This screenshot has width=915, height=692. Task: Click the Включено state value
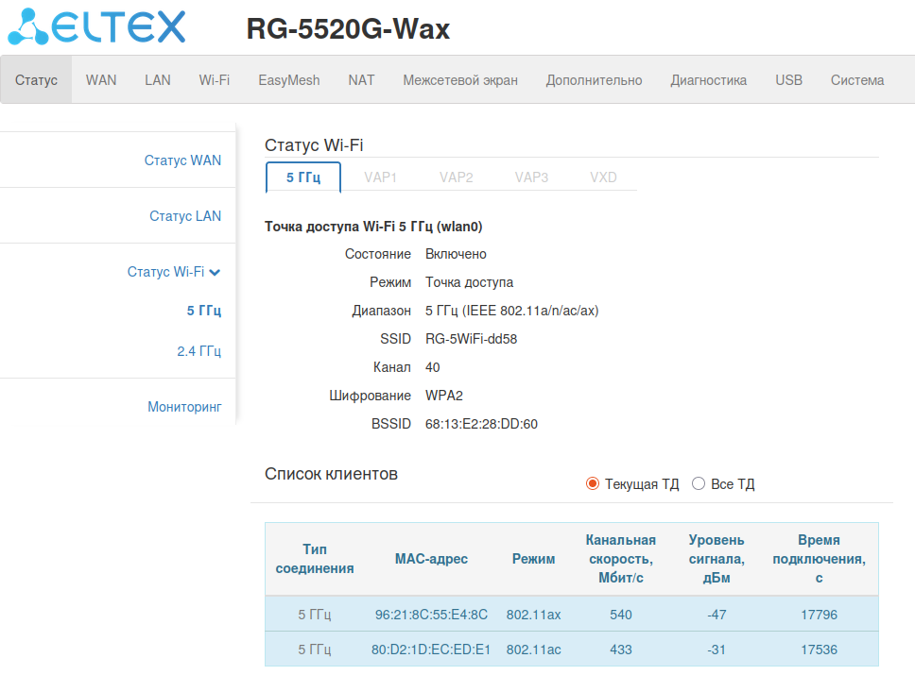tap(456, 254)
